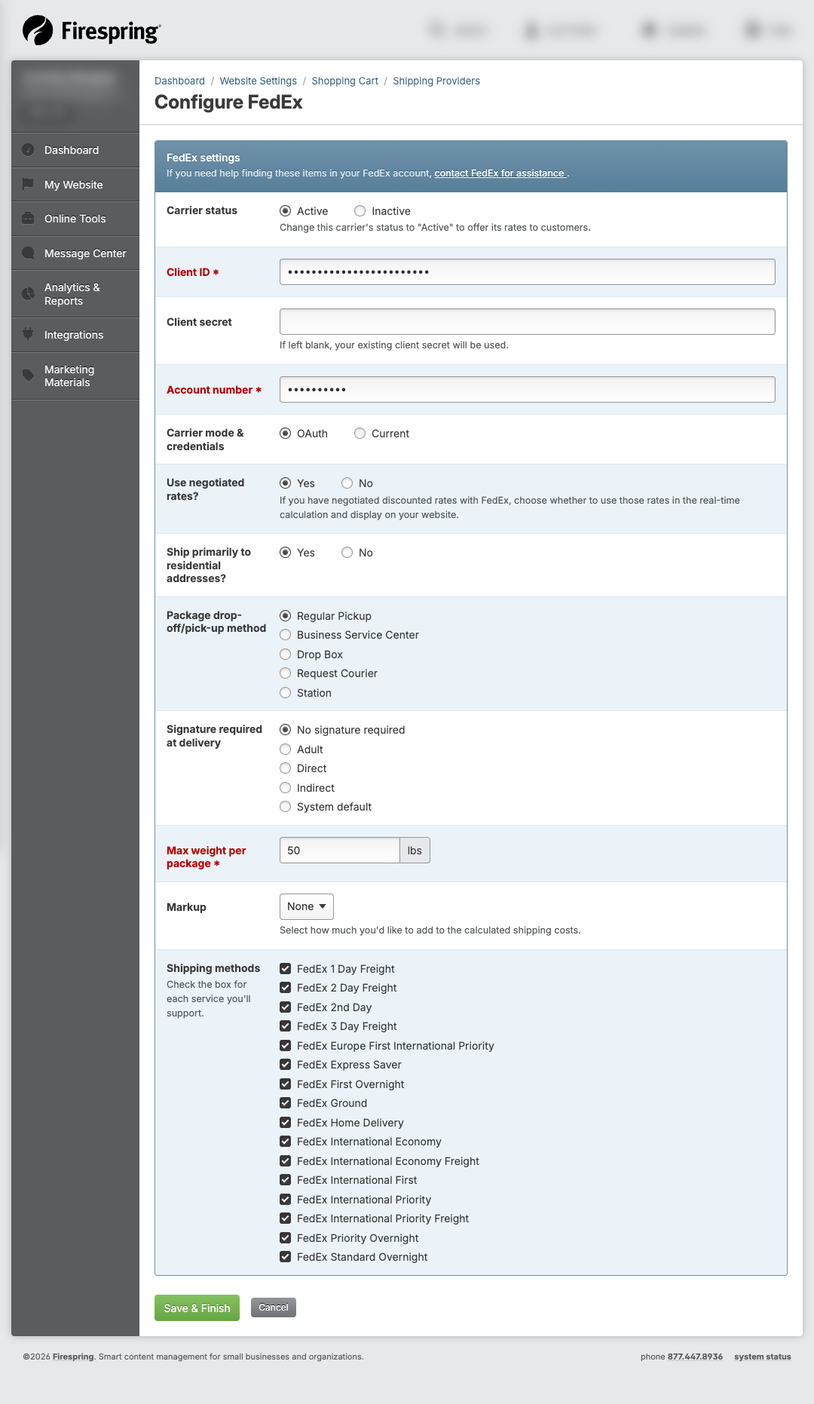Click the Message Center chat bubble icon

click(28, 253)
